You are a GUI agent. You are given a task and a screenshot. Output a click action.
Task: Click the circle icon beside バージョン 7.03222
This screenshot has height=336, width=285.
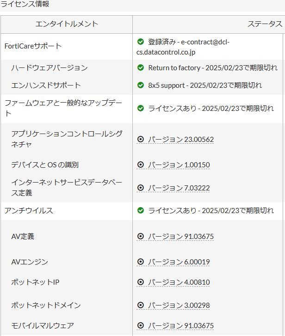(x=141, y=188)
